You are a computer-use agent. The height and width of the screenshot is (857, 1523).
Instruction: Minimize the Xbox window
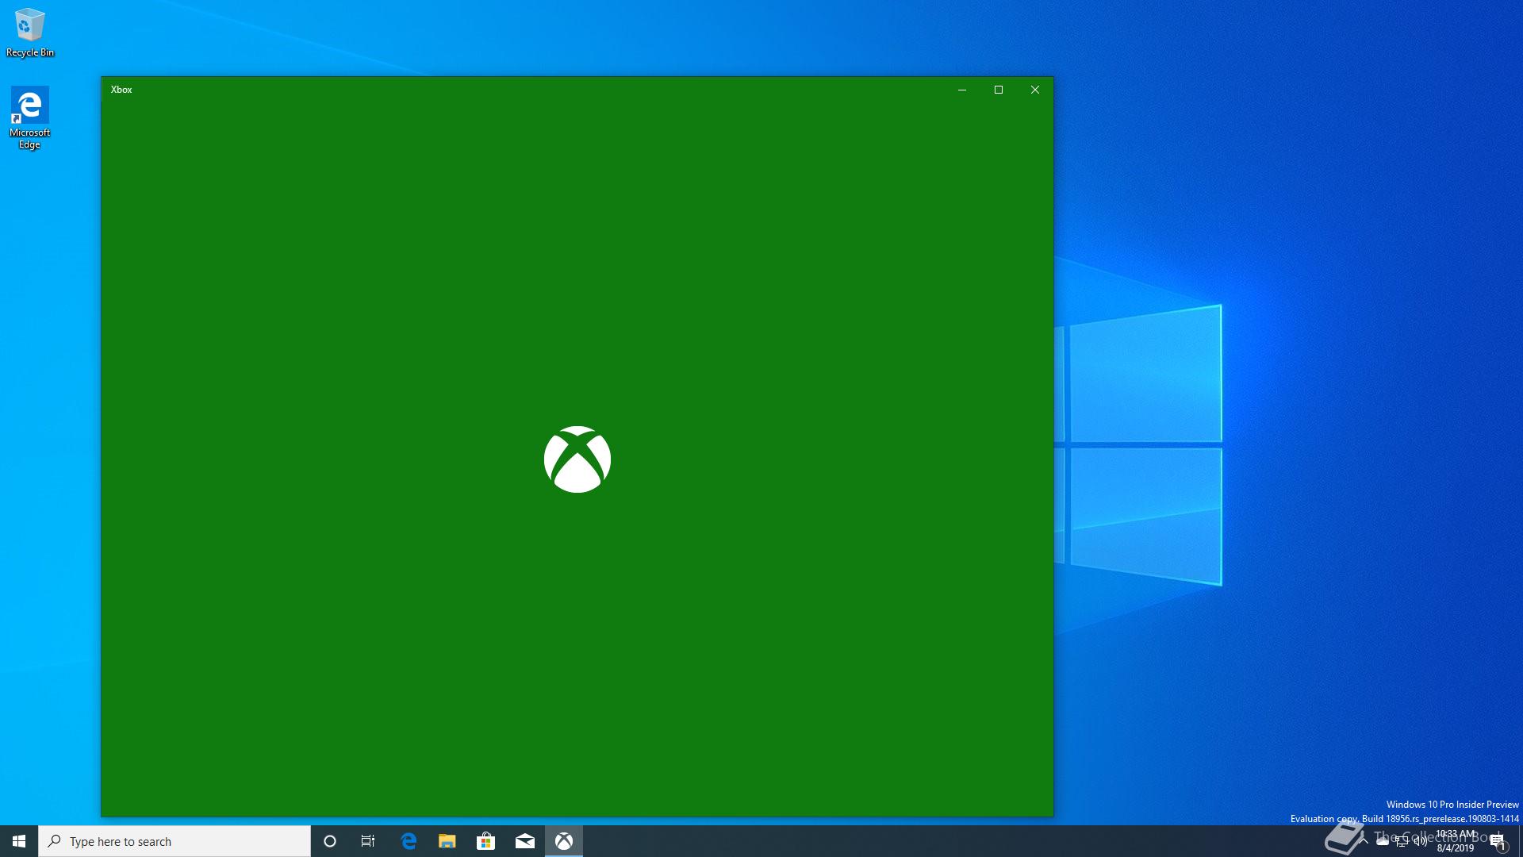tap(962, 90)
